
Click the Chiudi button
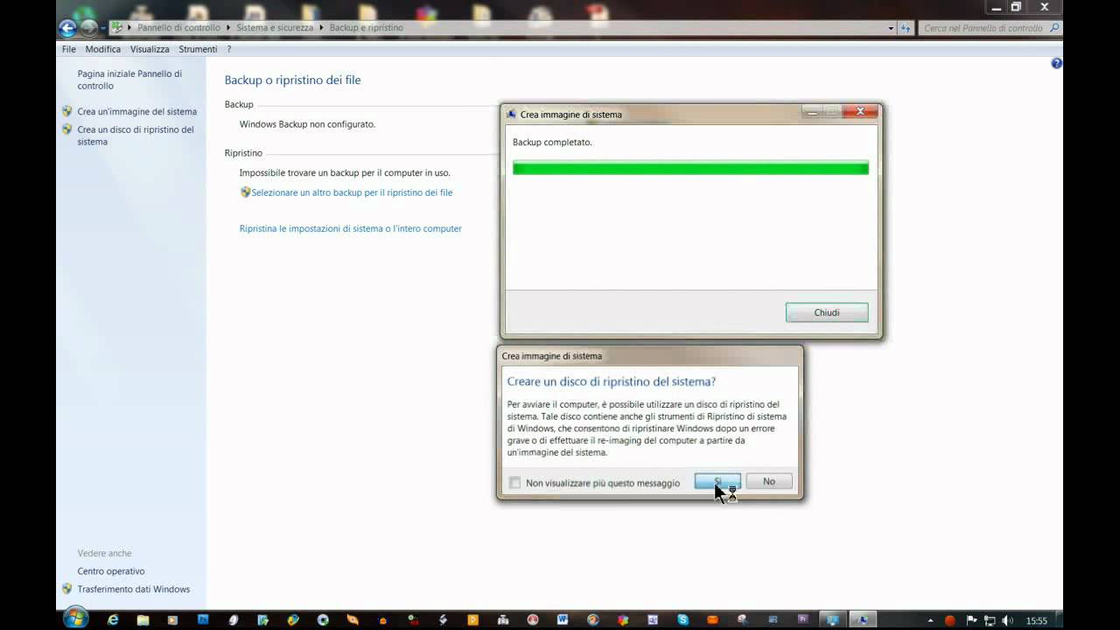pyautogui.click(x=827, y=312)
